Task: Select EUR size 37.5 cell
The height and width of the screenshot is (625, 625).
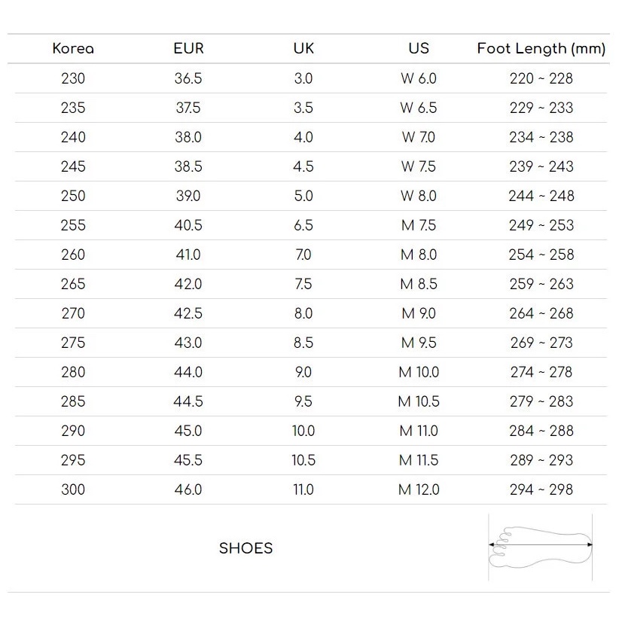Action: coord(188,108)
